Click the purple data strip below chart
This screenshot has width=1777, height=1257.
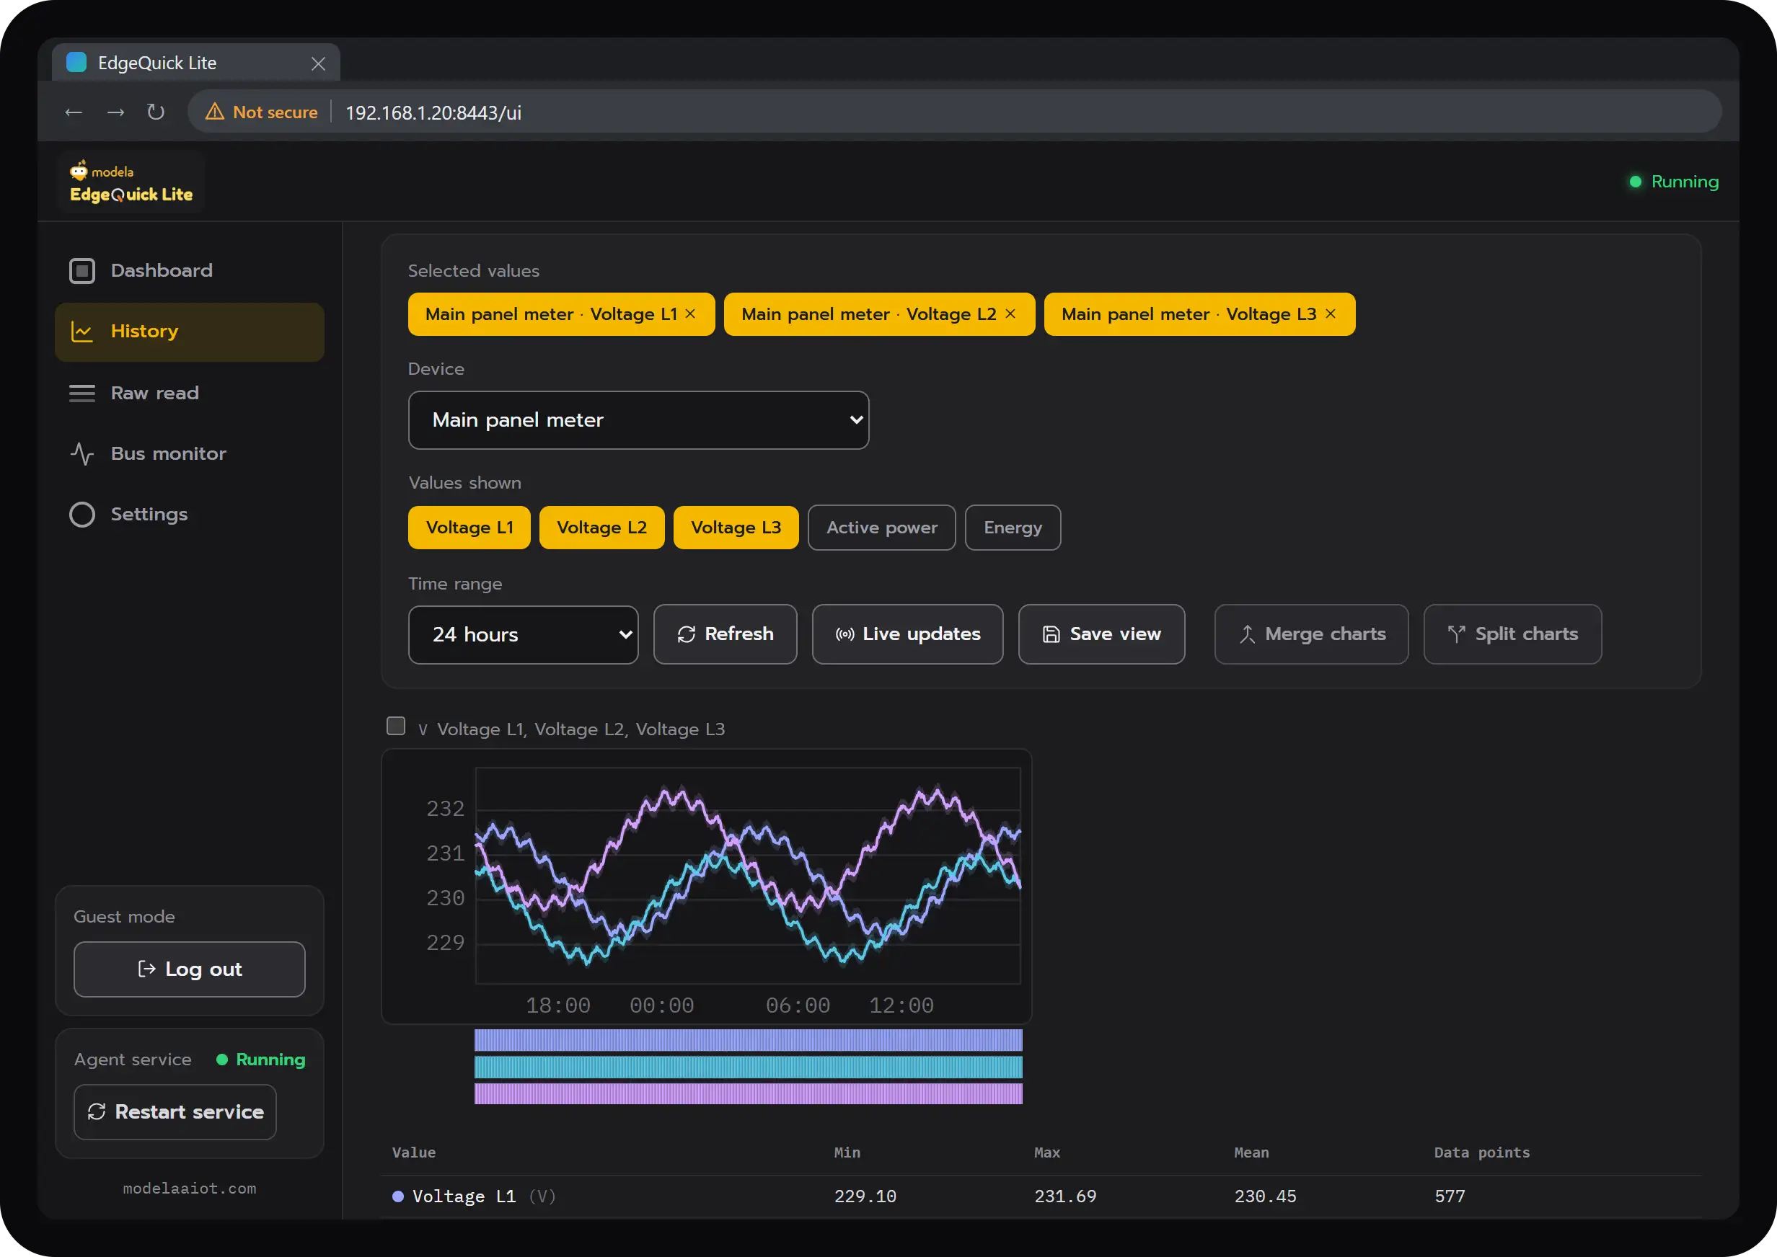(x=748, y=1093)
